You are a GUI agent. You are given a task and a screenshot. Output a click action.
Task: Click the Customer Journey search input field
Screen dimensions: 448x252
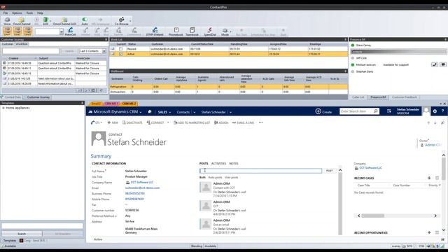pyautogui.click(x=31, y=51)
